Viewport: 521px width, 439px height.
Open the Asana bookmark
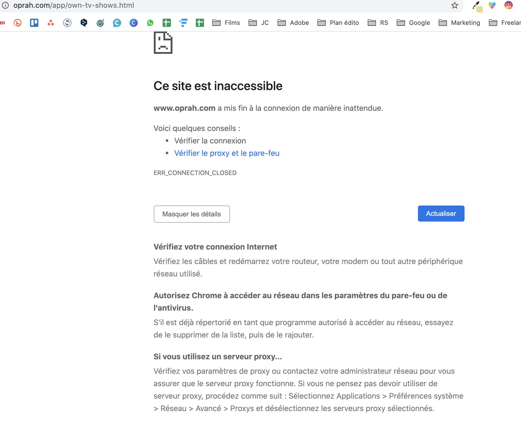51,23
